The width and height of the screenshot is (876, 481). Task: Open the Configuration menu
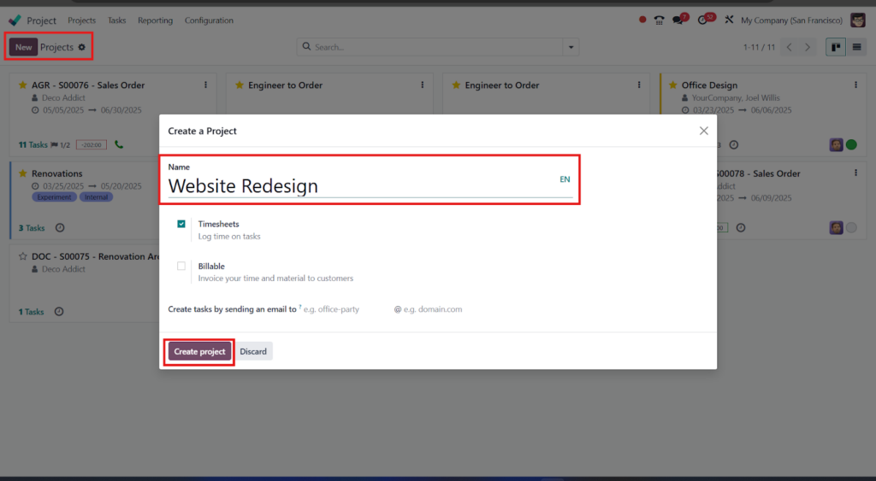tap(209, 21)
